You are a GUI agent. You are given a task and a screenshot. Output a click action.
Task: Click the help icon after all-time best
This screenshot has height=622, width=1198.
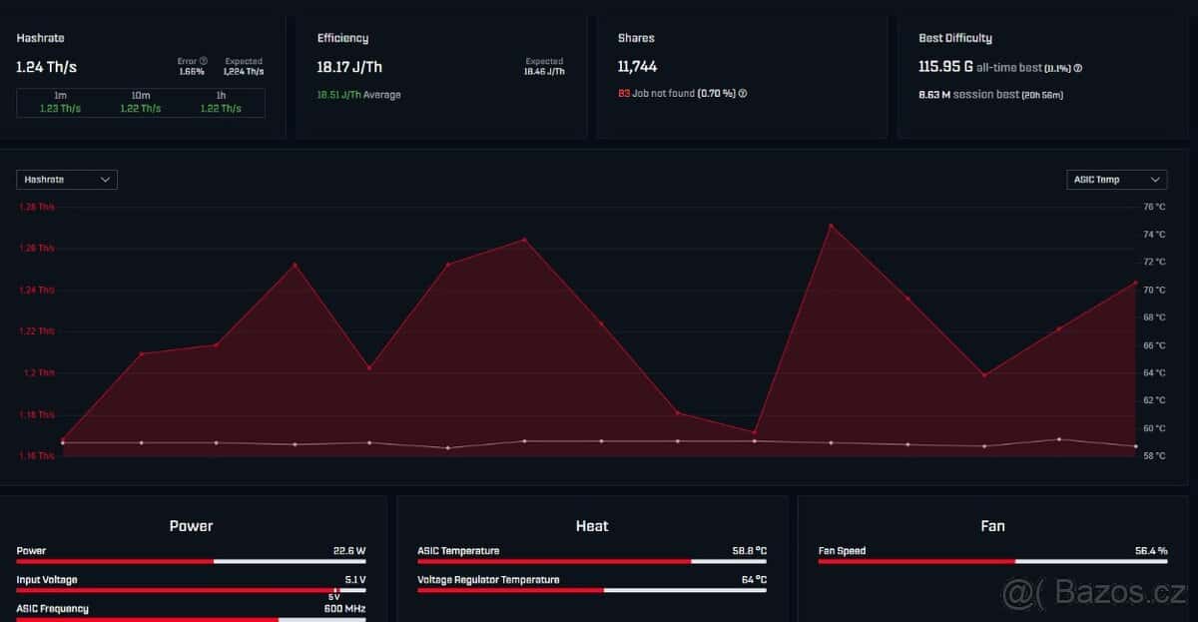(x=1078, y=68)
